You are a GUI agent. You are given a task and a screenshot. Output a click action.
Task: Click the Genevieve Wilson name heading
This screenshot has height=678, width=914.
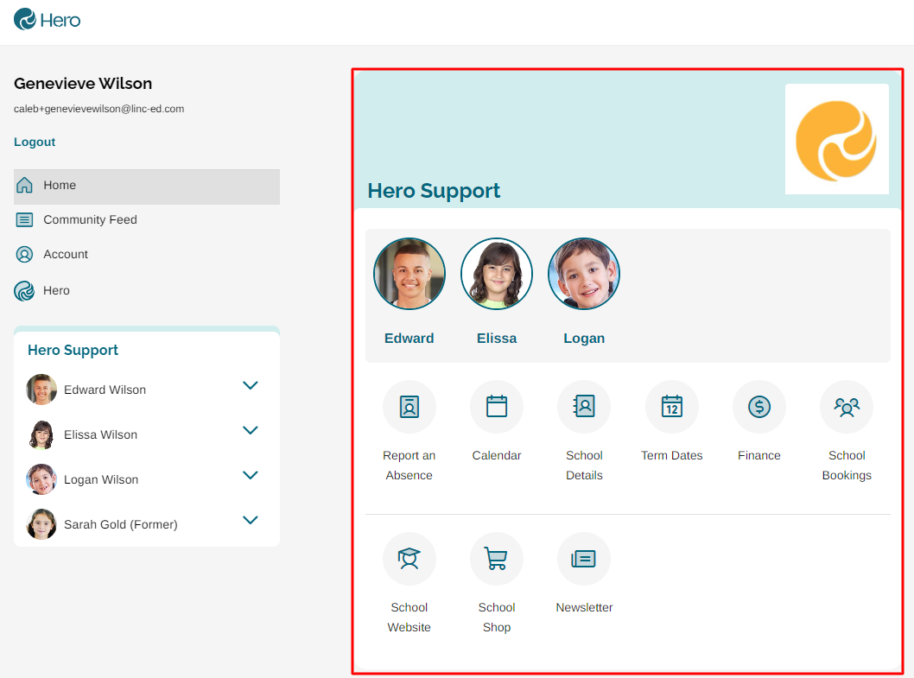(x=83, y=84)
